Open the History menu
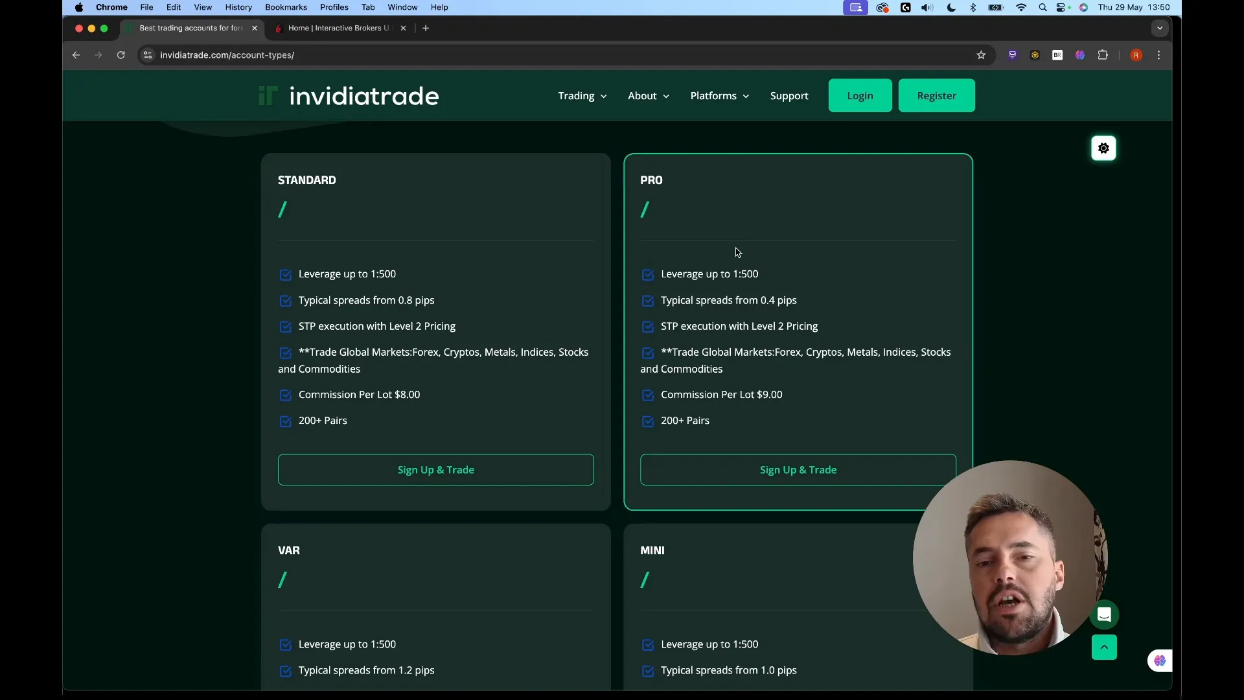Screen dimensions: 1244x700 click(x=238, y=7)
